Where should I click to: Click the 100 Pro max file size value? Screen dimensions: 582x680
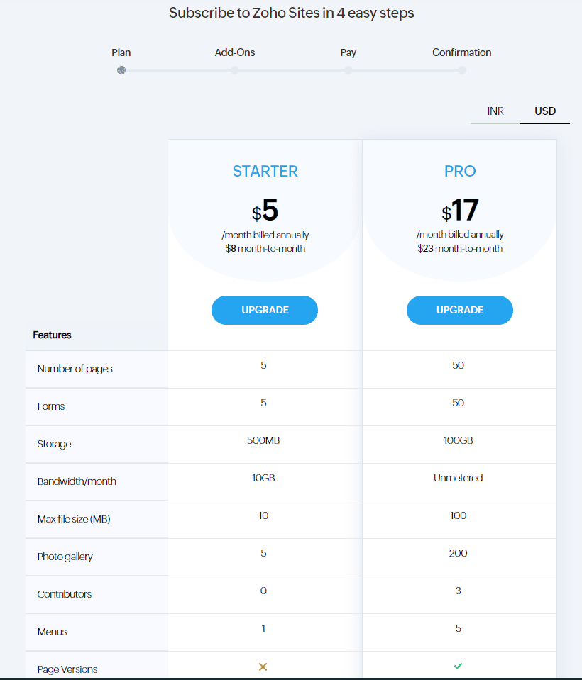click(459, 515)
